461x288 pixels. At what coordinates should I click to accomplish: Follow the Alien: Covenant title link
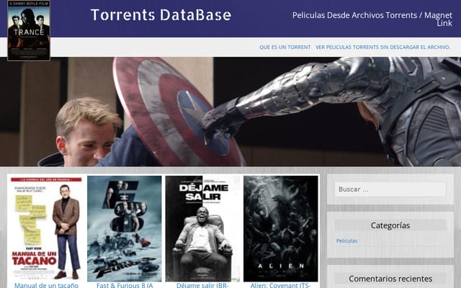pyautogui.click(x=281, y=285)
